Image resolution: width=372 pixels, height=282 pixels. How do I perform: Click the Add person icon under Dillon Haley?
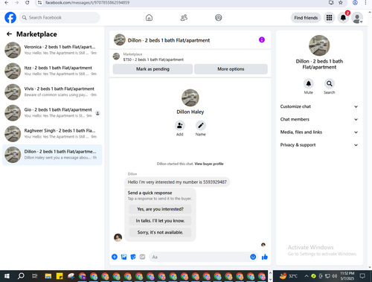tap(180, 126)
